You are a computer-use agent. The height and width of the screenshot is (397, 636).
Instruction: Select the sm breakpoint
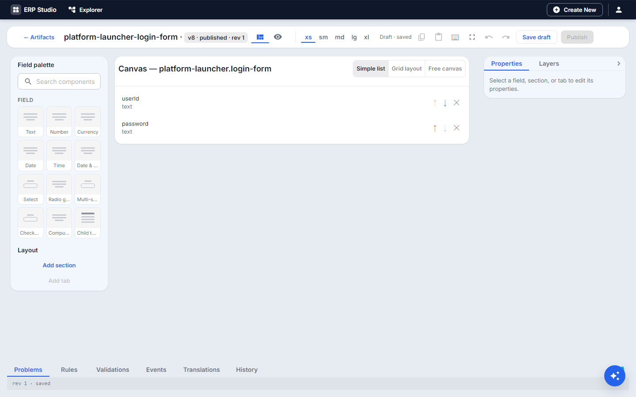click(x=323, y=37)
